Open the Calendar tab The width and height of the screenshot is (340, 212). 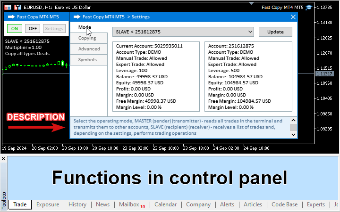click(x=166, y=204)
